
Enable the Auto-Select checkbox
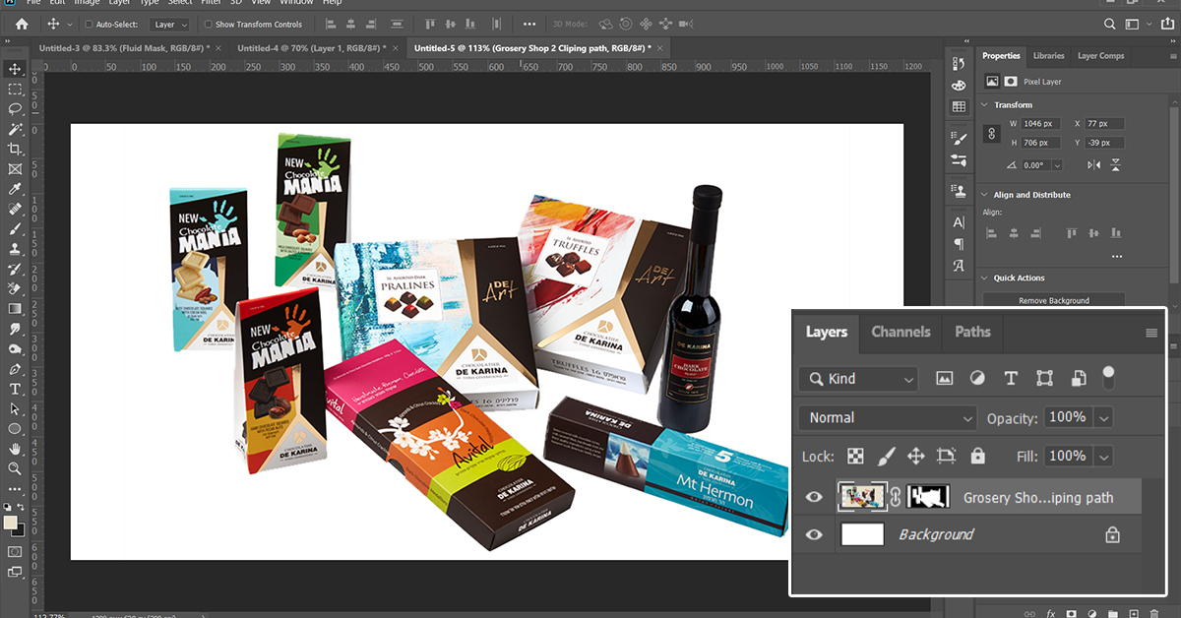(x=89, y=24)
